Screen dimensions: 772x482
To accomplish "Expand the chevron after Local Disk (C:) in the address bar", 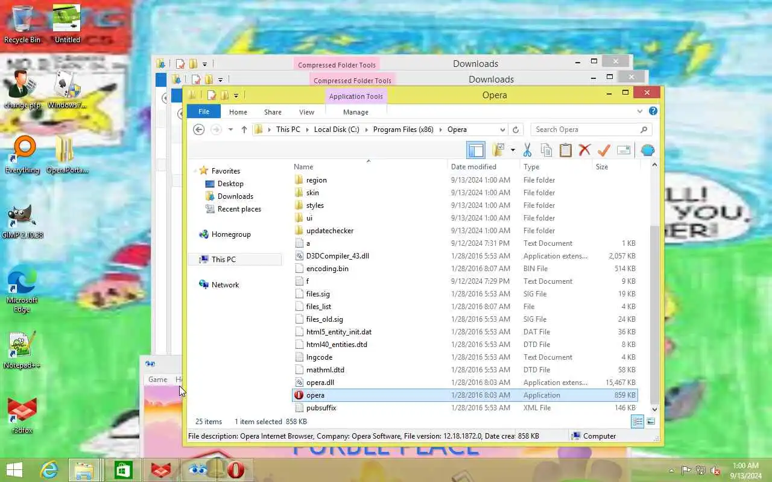I will (x=366, y=130).
